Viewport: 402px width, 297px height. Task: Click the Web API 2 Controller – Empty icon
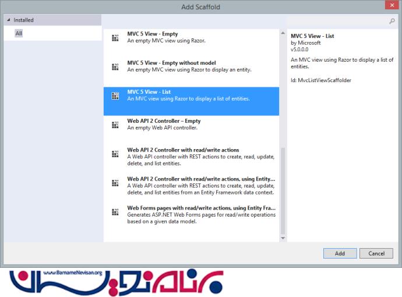(x=115, y=125)
